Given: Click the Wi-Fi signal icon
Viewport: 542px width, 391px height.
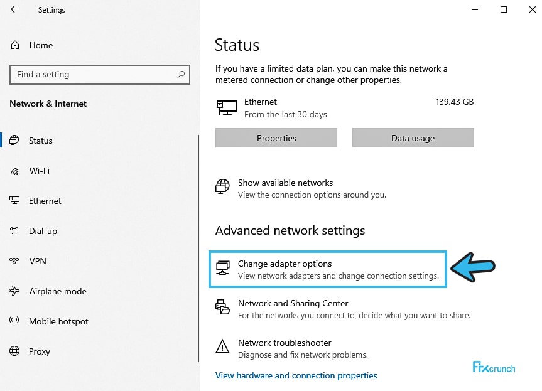Looking at the screenshot, I should click(x=14, y=171).
